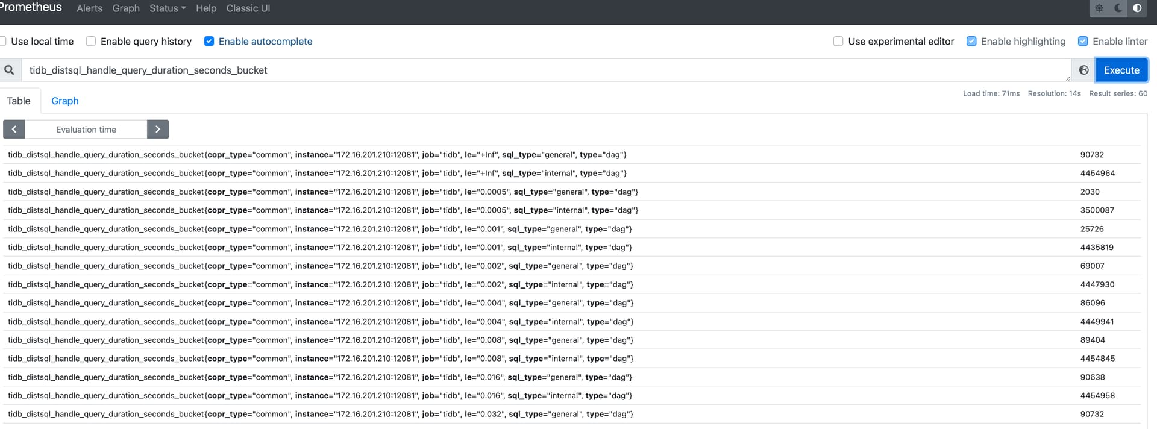Switch to the light theme sun icon
Viewport: 1157px width, 429px height.
(1099, 8)
